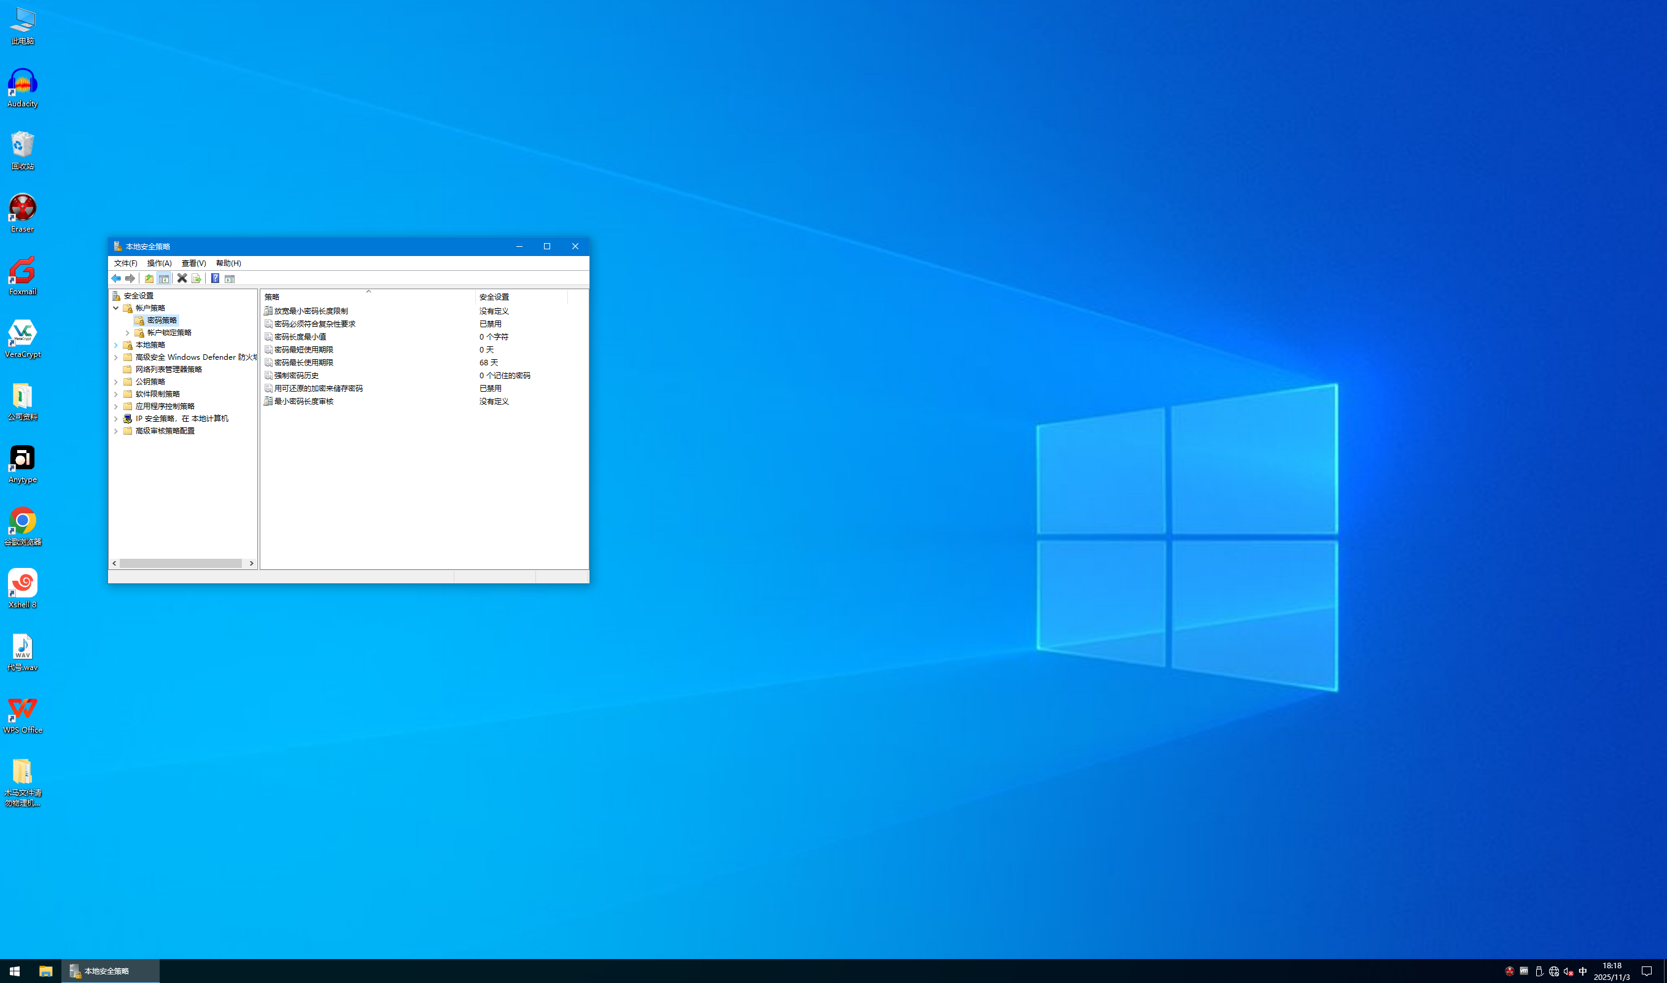Toggle the show/hide console tree icon

pos(163,278)
